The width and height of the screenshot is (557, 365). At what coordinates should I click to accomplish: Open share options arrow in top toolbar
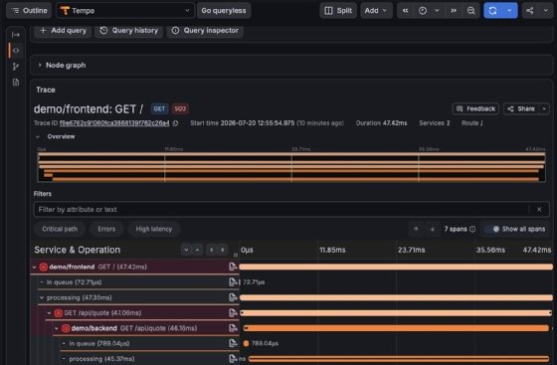tap(546, 11)
